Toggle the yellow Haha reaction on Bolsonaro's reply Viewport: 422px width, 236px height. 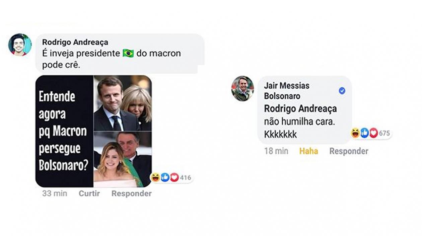click(308, 151)
